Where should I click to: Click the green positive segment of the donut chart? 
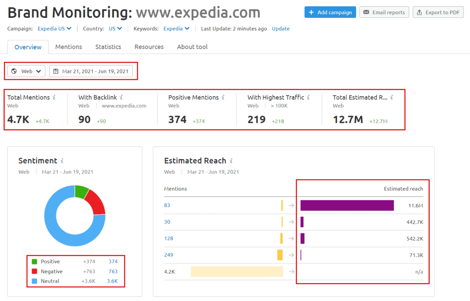coord(81,191)
